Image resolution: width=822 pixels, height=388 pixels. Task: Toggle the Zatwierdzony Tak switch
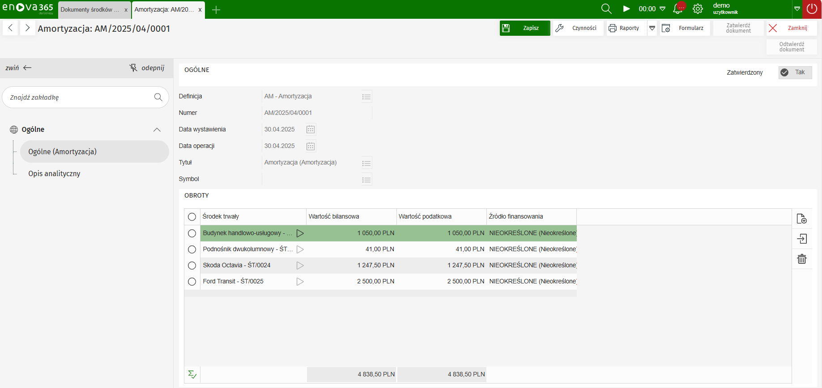click(x=795, y=72)
